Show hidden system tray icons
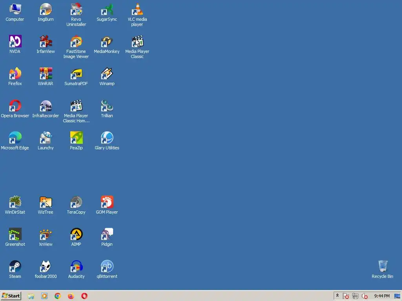This screenshot has width=402, height=301. click(337, 296)
